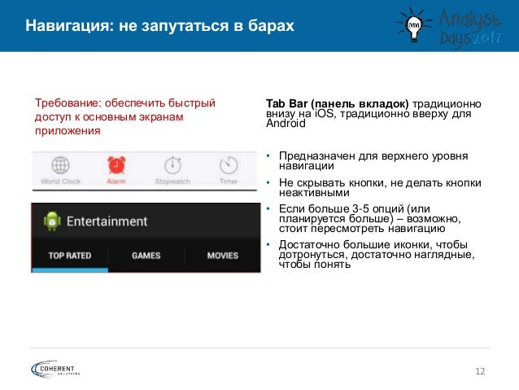Click the 'Analyst Days 2017' handwritten text

pos(470,28)
